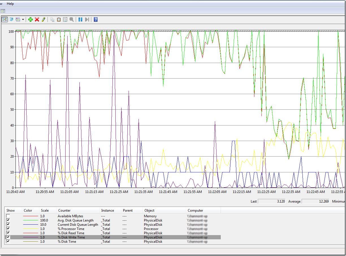Click the "Memory" object cell
Viewport: 346px width, 256px height.
[150, 216]
